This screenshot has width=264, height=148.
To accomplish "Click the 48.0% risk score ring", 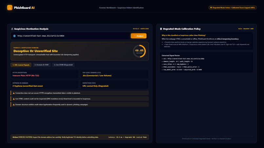I will 139,51.
